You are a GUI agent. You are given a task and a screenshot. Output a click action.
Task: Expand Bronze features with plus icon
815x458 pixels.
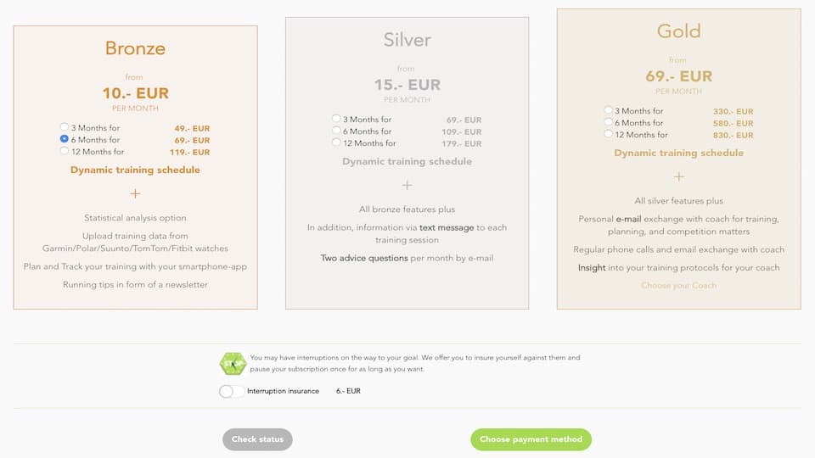pos(135,193)
